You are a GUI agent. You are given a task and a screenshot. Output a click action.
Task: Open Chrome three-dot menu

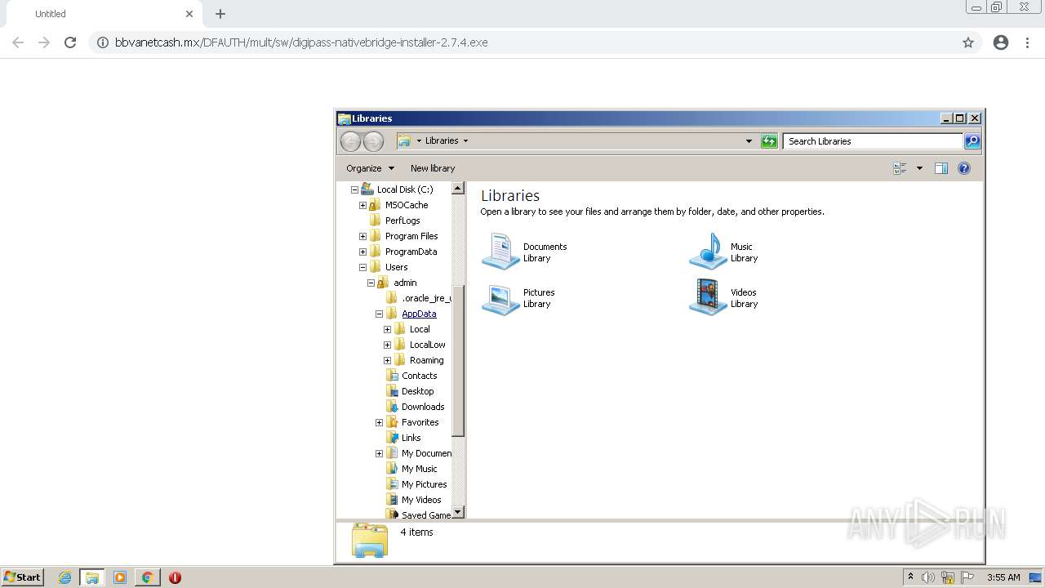(1028, 42)
